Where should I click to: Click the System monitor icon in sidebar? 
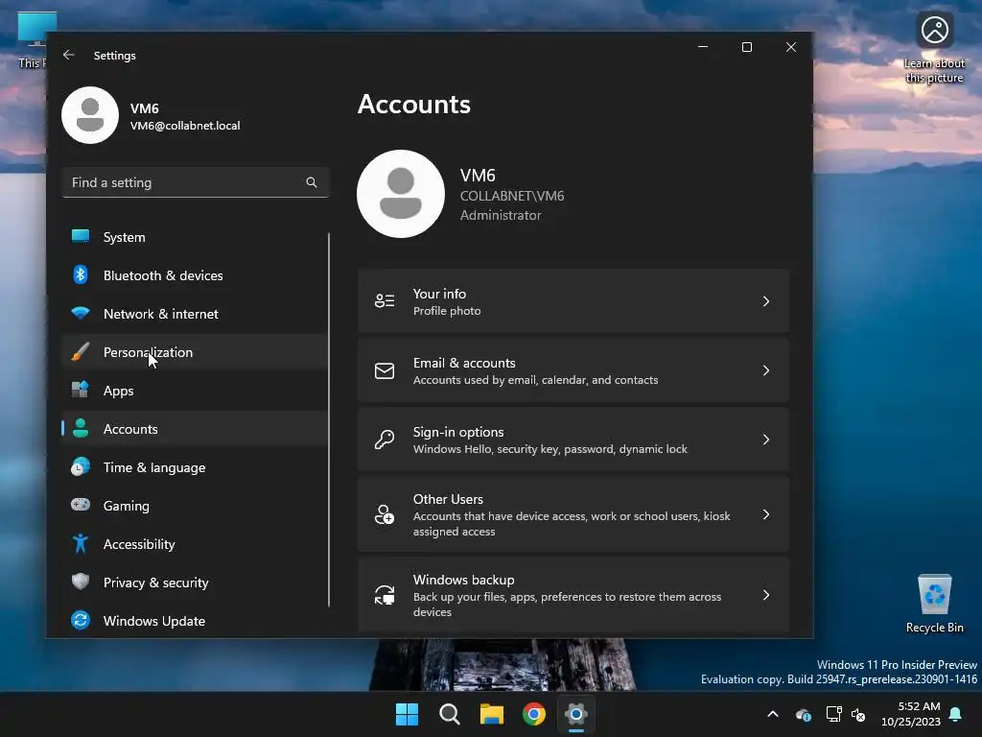[81, 236]
